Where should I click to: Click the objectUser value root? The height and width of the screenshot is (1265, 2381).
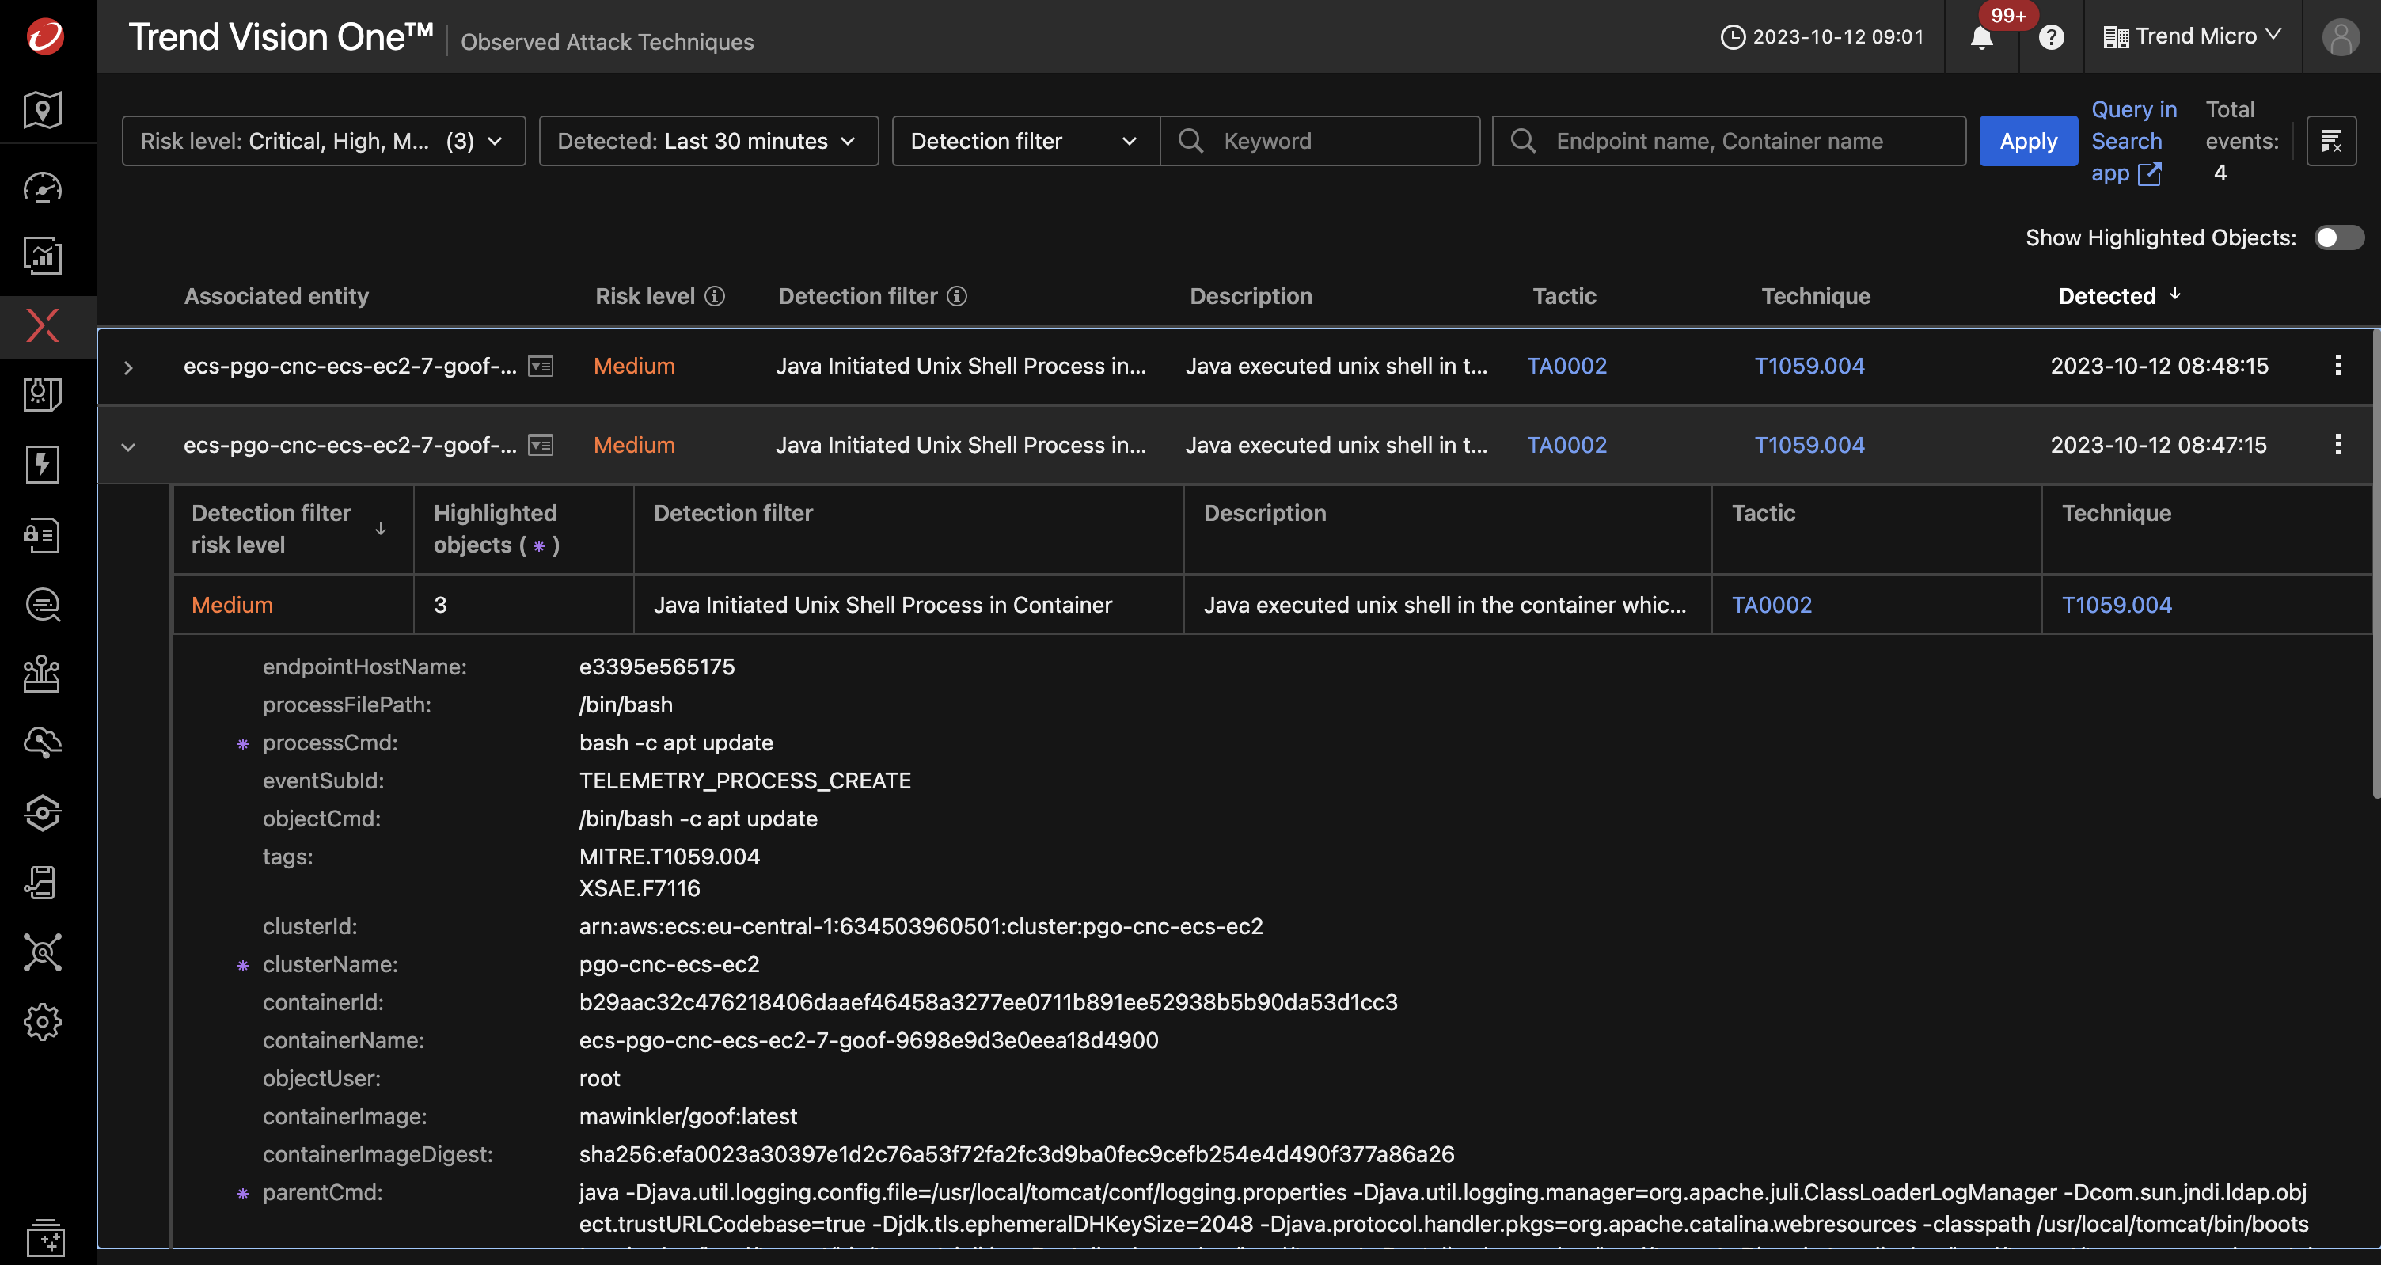[x=599, y=1078]
